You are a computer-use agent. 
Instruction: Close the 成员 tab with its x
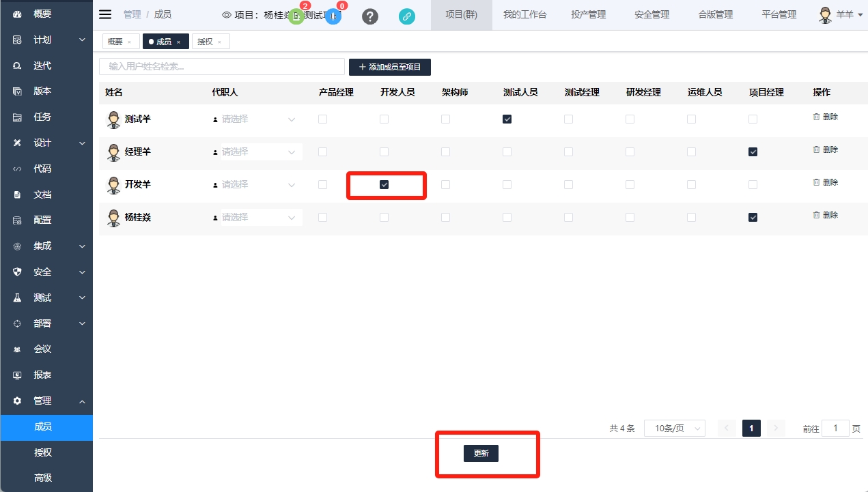tap(178, 42)
